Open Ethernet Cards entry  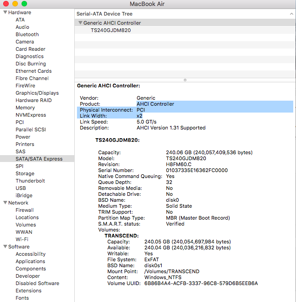33,71
